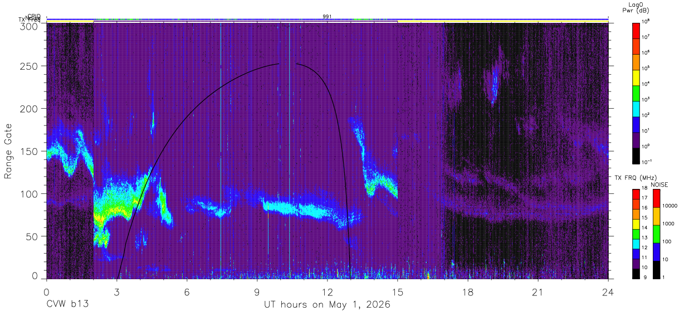Click the '150' range gate tick label
This screenshot has height=316, width=684.
30,151
